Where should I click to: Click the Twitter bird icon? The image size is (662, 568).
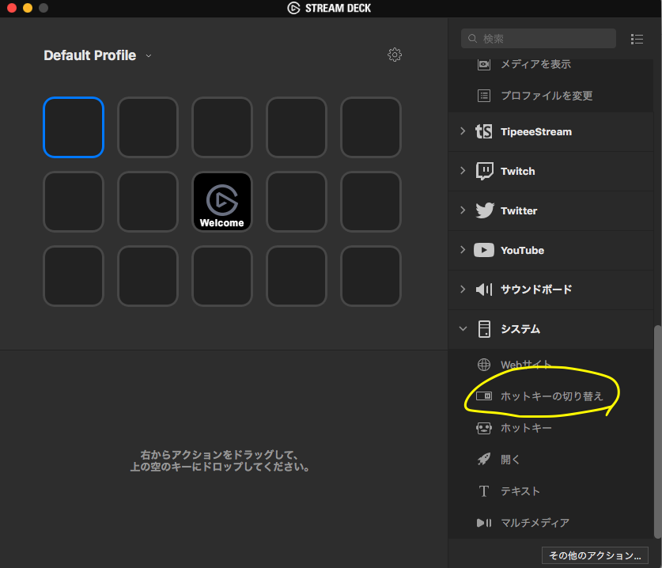pyautogui.click(x=485, y=210)
